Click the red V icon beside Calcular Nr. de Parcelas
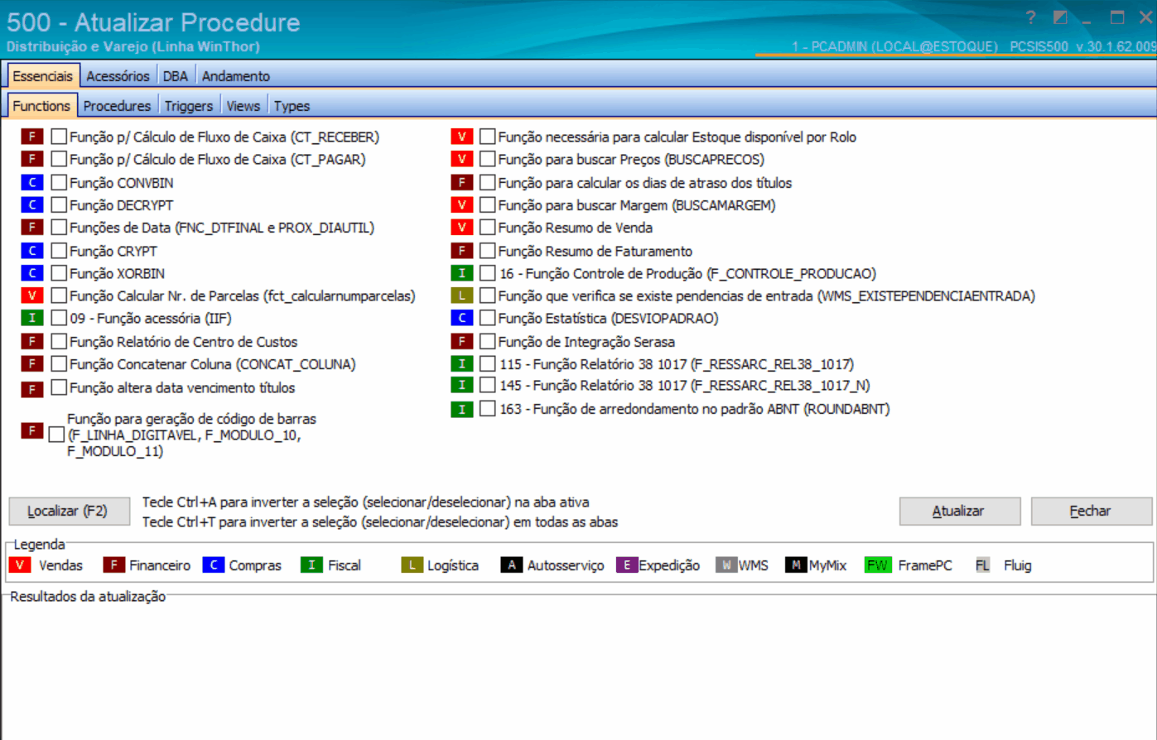Viewport: 1157px width, 740px height. click(x=31, y=296)
